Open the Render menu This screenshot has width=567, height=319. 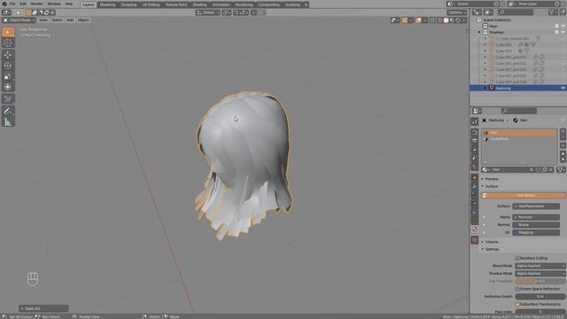click(37, 4)
